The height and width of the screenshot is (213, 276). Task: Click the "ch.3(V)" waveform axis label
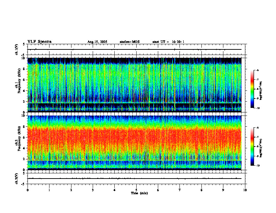coord(16,179)
